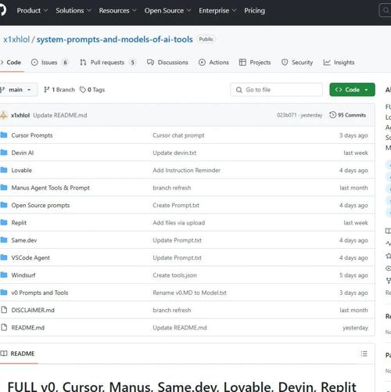The width and height of the screenshot is (391, 392).
Task: Open the Cursor Prompts folder
Action: [x=32, y=135]
